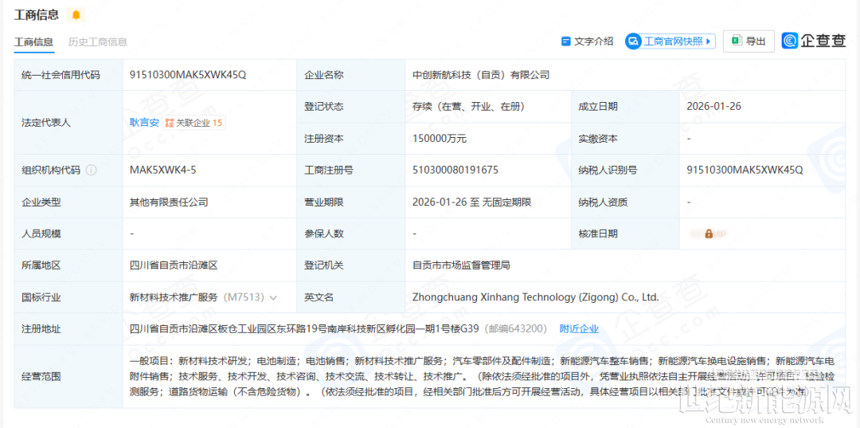Screen dimensions: 860x428
Task: Open the 文字介绍 text introduction
Action: point(593,41)
